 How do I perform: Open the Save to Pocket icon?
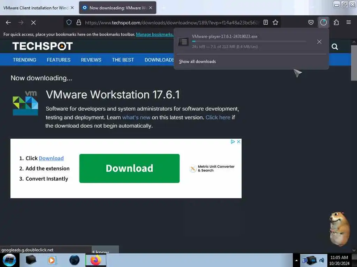click(x=311, y=22)
